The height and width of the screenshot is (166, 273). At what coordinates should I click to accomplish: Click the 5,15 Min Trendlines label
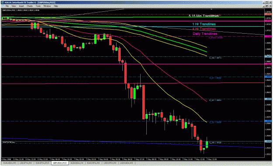coord(204,16)
